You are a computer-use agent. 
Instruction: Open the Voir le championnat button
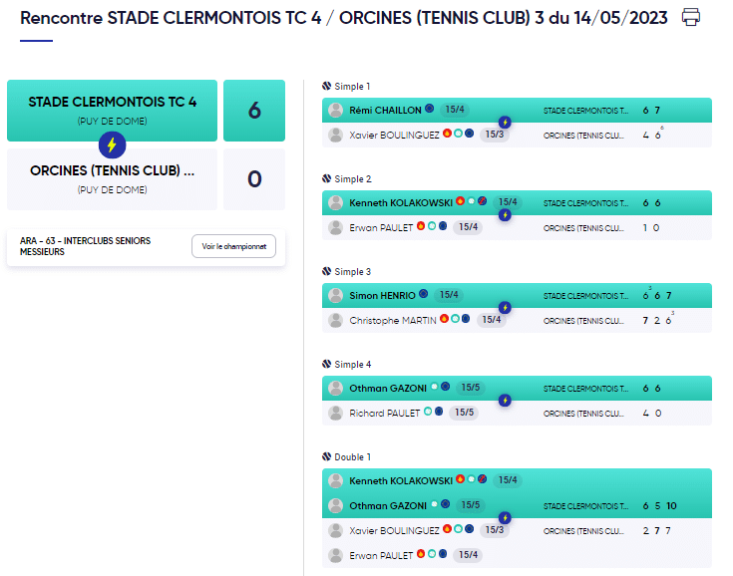pyautogui.click(x=233, y=246)
